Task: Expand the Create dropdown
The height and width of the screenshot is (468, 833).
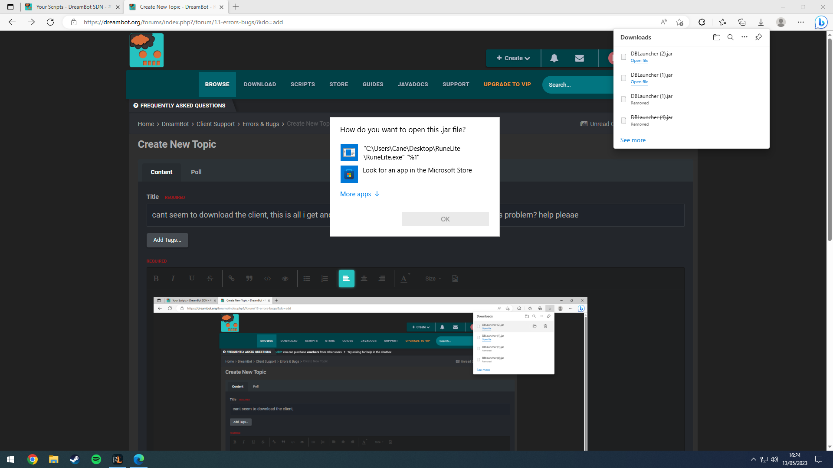Action: coord(513,58)
